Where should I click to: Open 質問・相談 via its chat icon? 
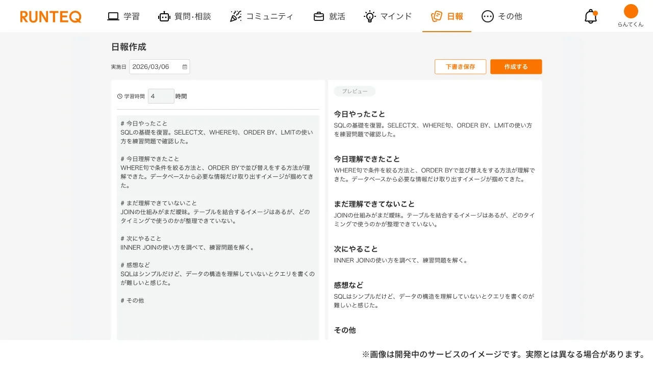164,16
